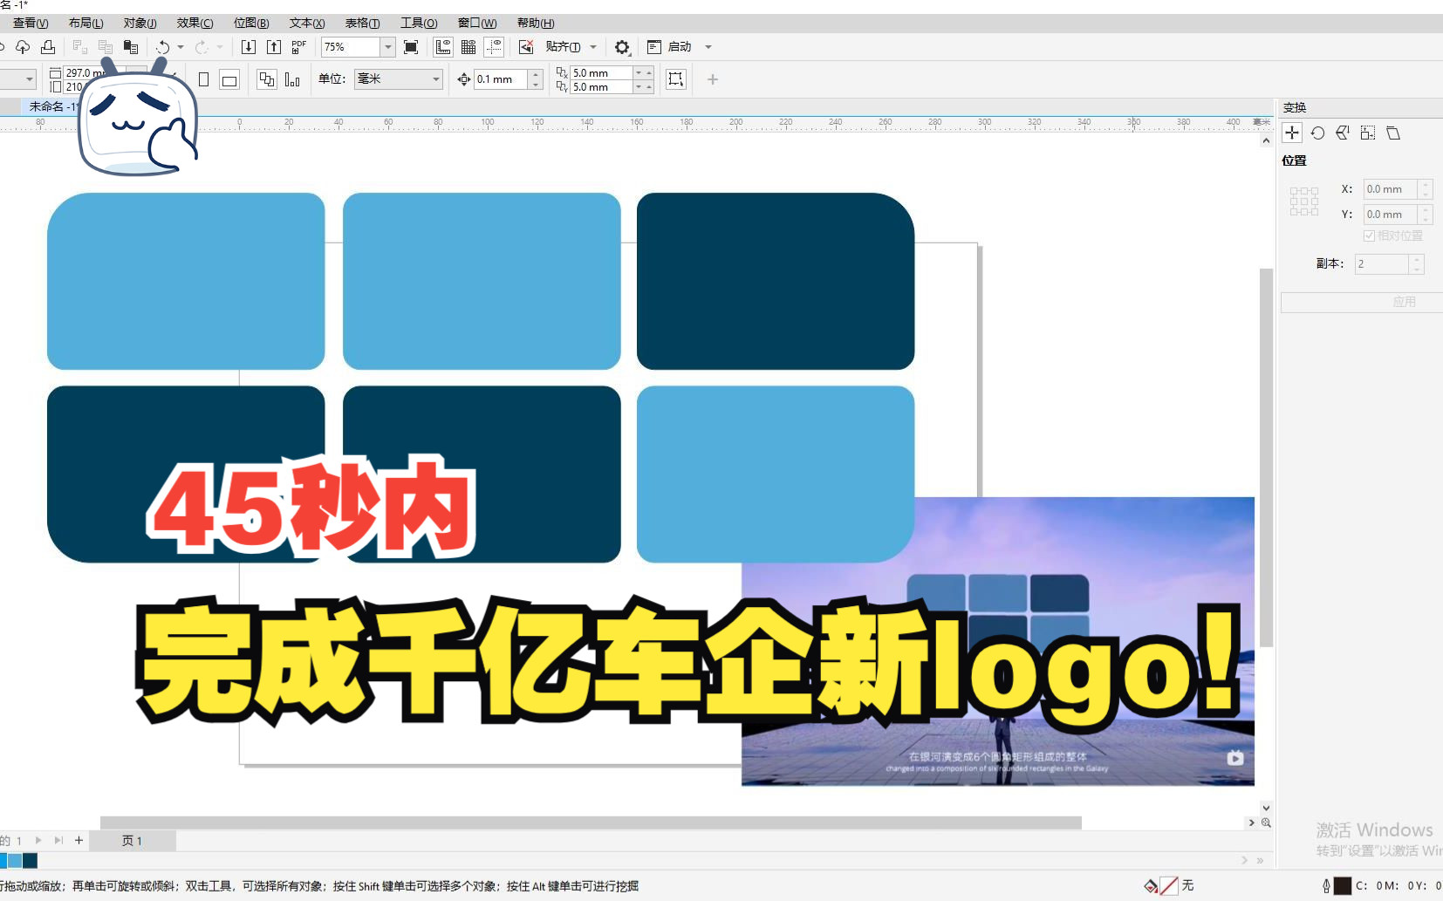Click the outline pen icon in status bar
1443x901 pixels.
tap(1326, 886)
